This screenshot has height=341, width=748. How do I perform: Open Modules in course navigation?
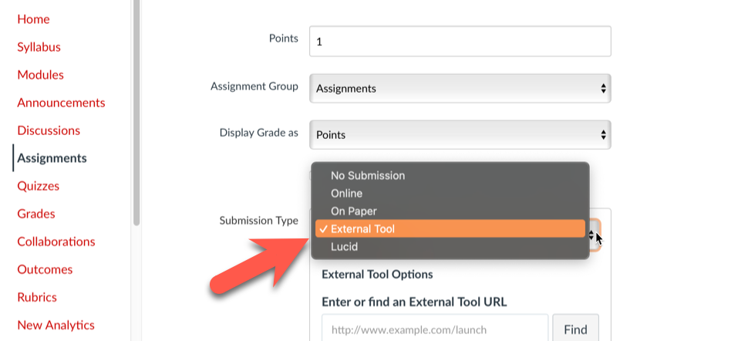pyautogui.click(x=40, y=75)
